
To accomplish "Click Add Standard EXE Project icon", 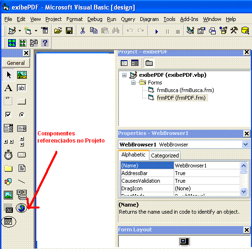I will tap(12, 31).
